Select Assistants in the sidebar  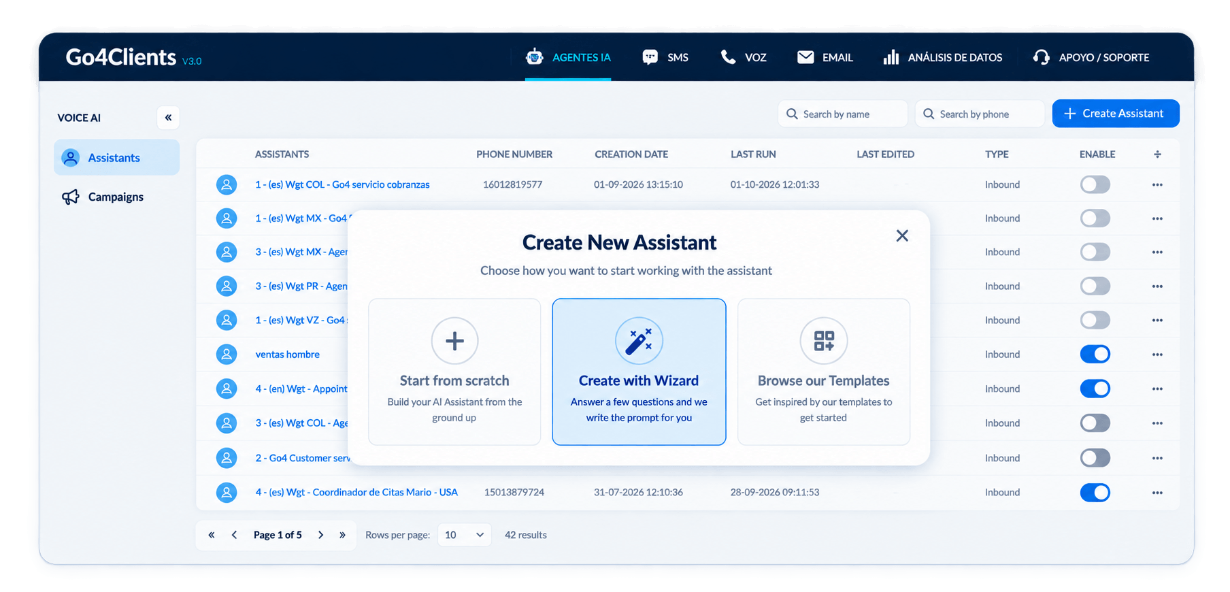point(116,157)
